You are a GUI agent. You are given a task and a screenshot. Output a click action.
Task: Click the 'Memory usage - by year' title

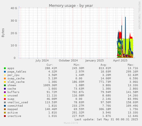point(71,6)
